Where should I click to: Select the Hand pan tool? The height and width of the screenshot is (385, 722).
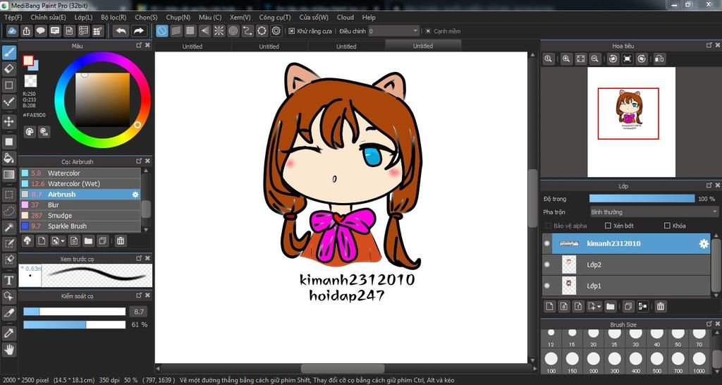[x=8, y=350]
